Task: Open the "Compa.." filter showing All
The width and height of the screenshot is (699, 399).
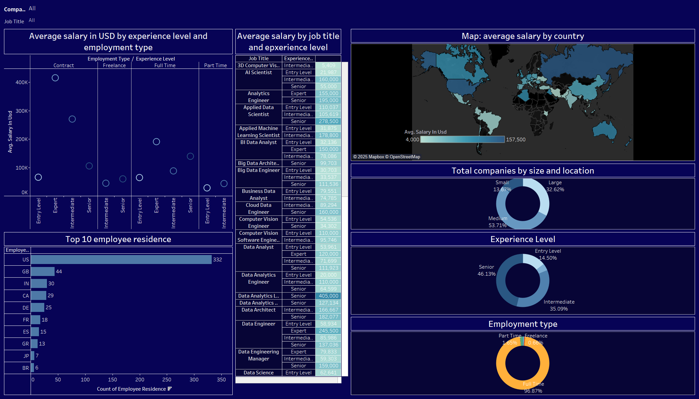Action: 32,8
